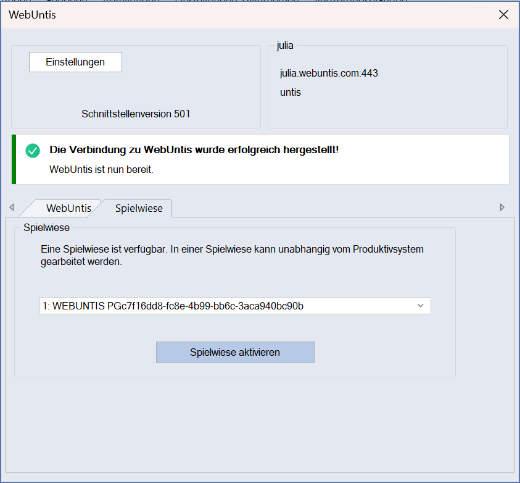
Task: Open the Einstellungen settings button
Action: pos(75,62)
